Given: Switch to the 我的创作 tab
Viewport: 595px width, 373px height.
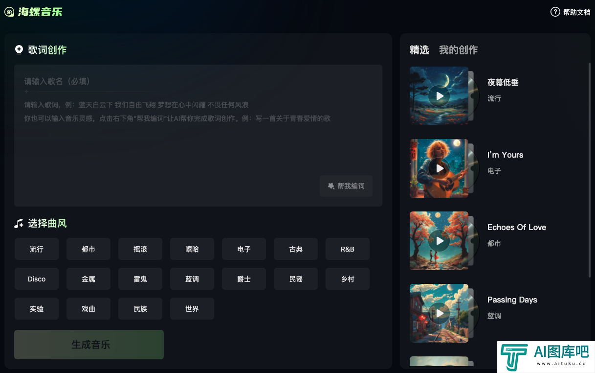Looking at the screenshot, I should point(458,50).
